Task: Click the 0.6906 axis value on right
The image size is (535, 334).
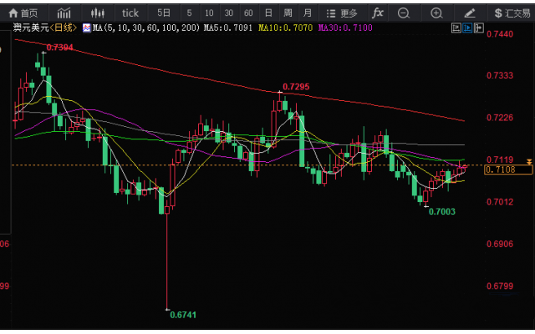Action: (500, 244)
